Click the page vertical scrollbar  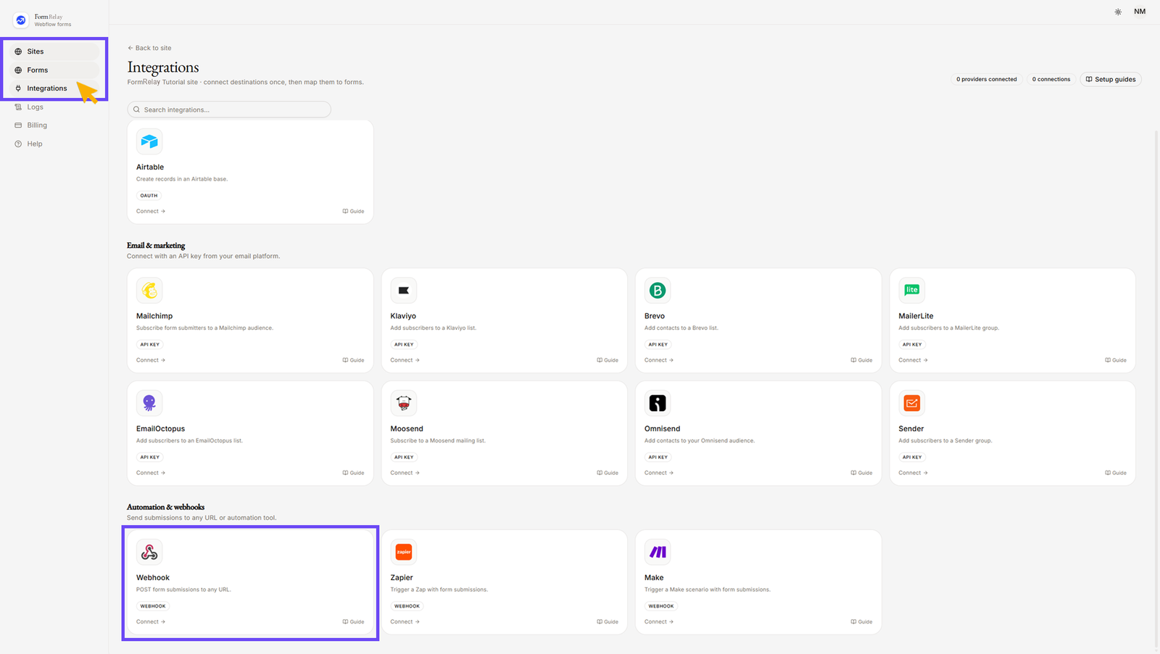(x=1156, y=388)
